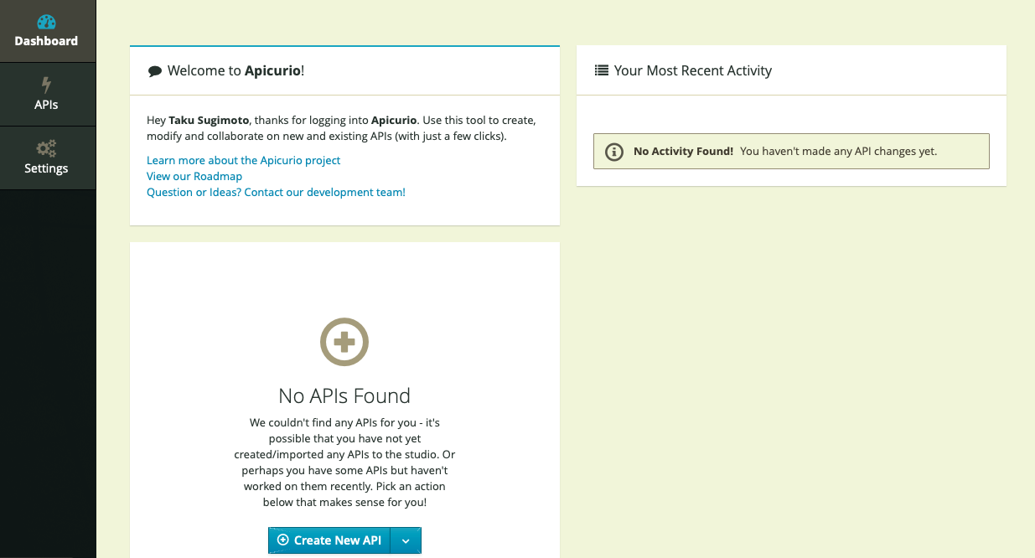Click the list icon beside Recent Activity
Viewport: 1035px width, 558px height.
601,70
